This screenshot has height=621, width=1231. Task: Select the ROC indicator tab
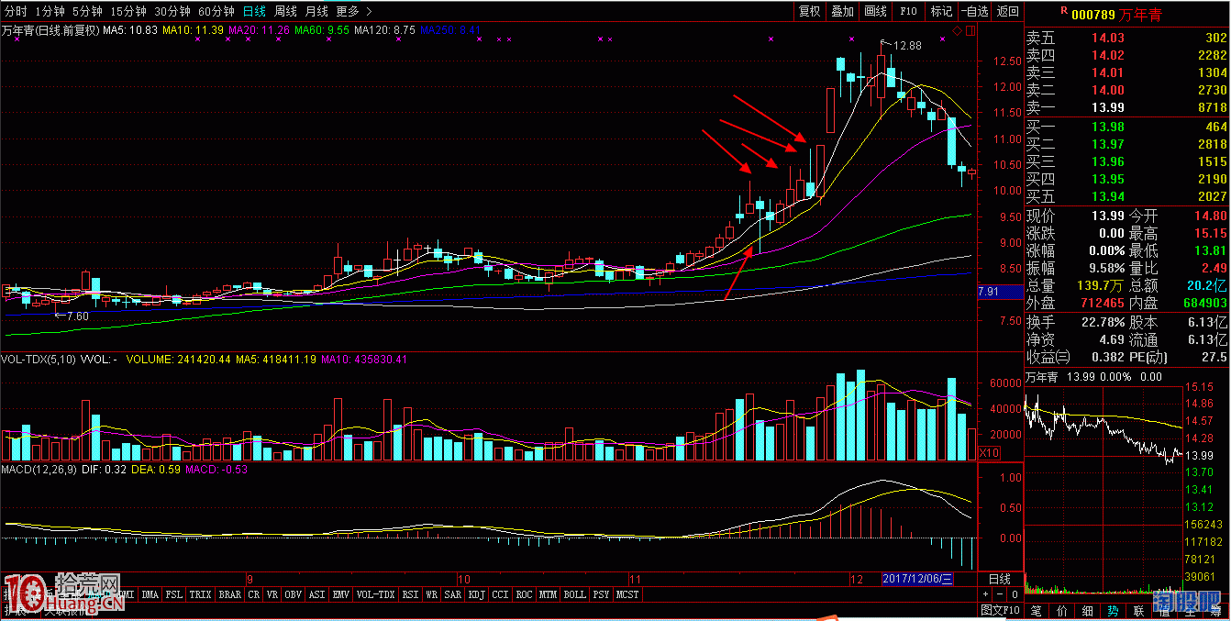pyautogui.click(x=525, y=594)
